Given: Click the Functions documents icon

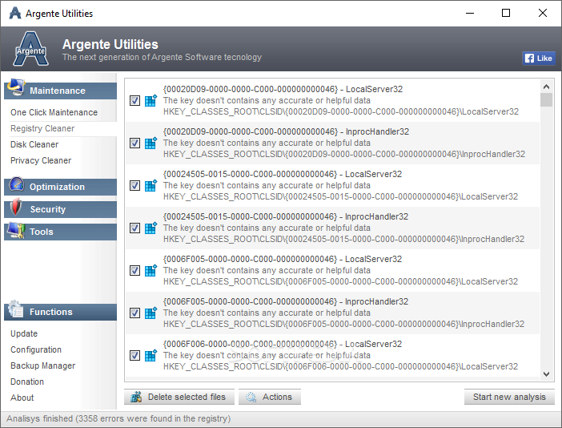Looking at the screenshot, I should [x=16, y=309].
